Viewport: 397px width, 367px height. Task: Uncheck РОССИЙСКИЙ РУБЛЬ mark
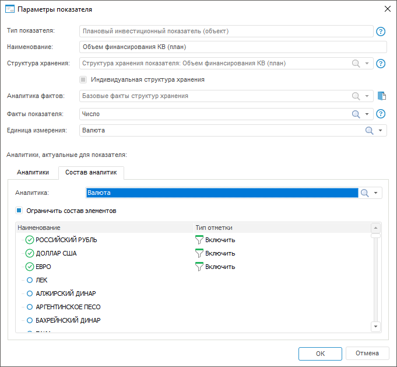coord(30,240)
